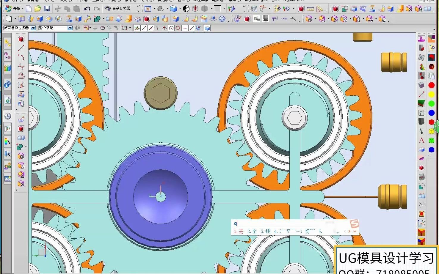This screenshot has height=274, width=439.
Task: Open the History panel clock icon
Action: pos(7,116)
